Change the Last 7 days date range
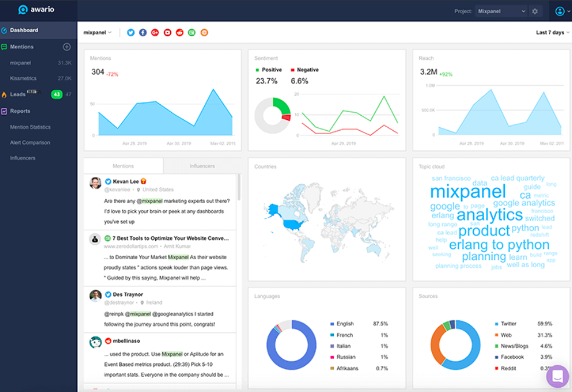Image resolution: width=572 pixels, height=392 pixels. point(552,33)
